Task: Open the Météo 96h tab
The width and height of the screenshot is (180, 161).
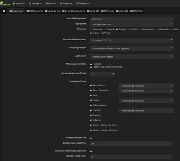Action: [x=137, y=11]
